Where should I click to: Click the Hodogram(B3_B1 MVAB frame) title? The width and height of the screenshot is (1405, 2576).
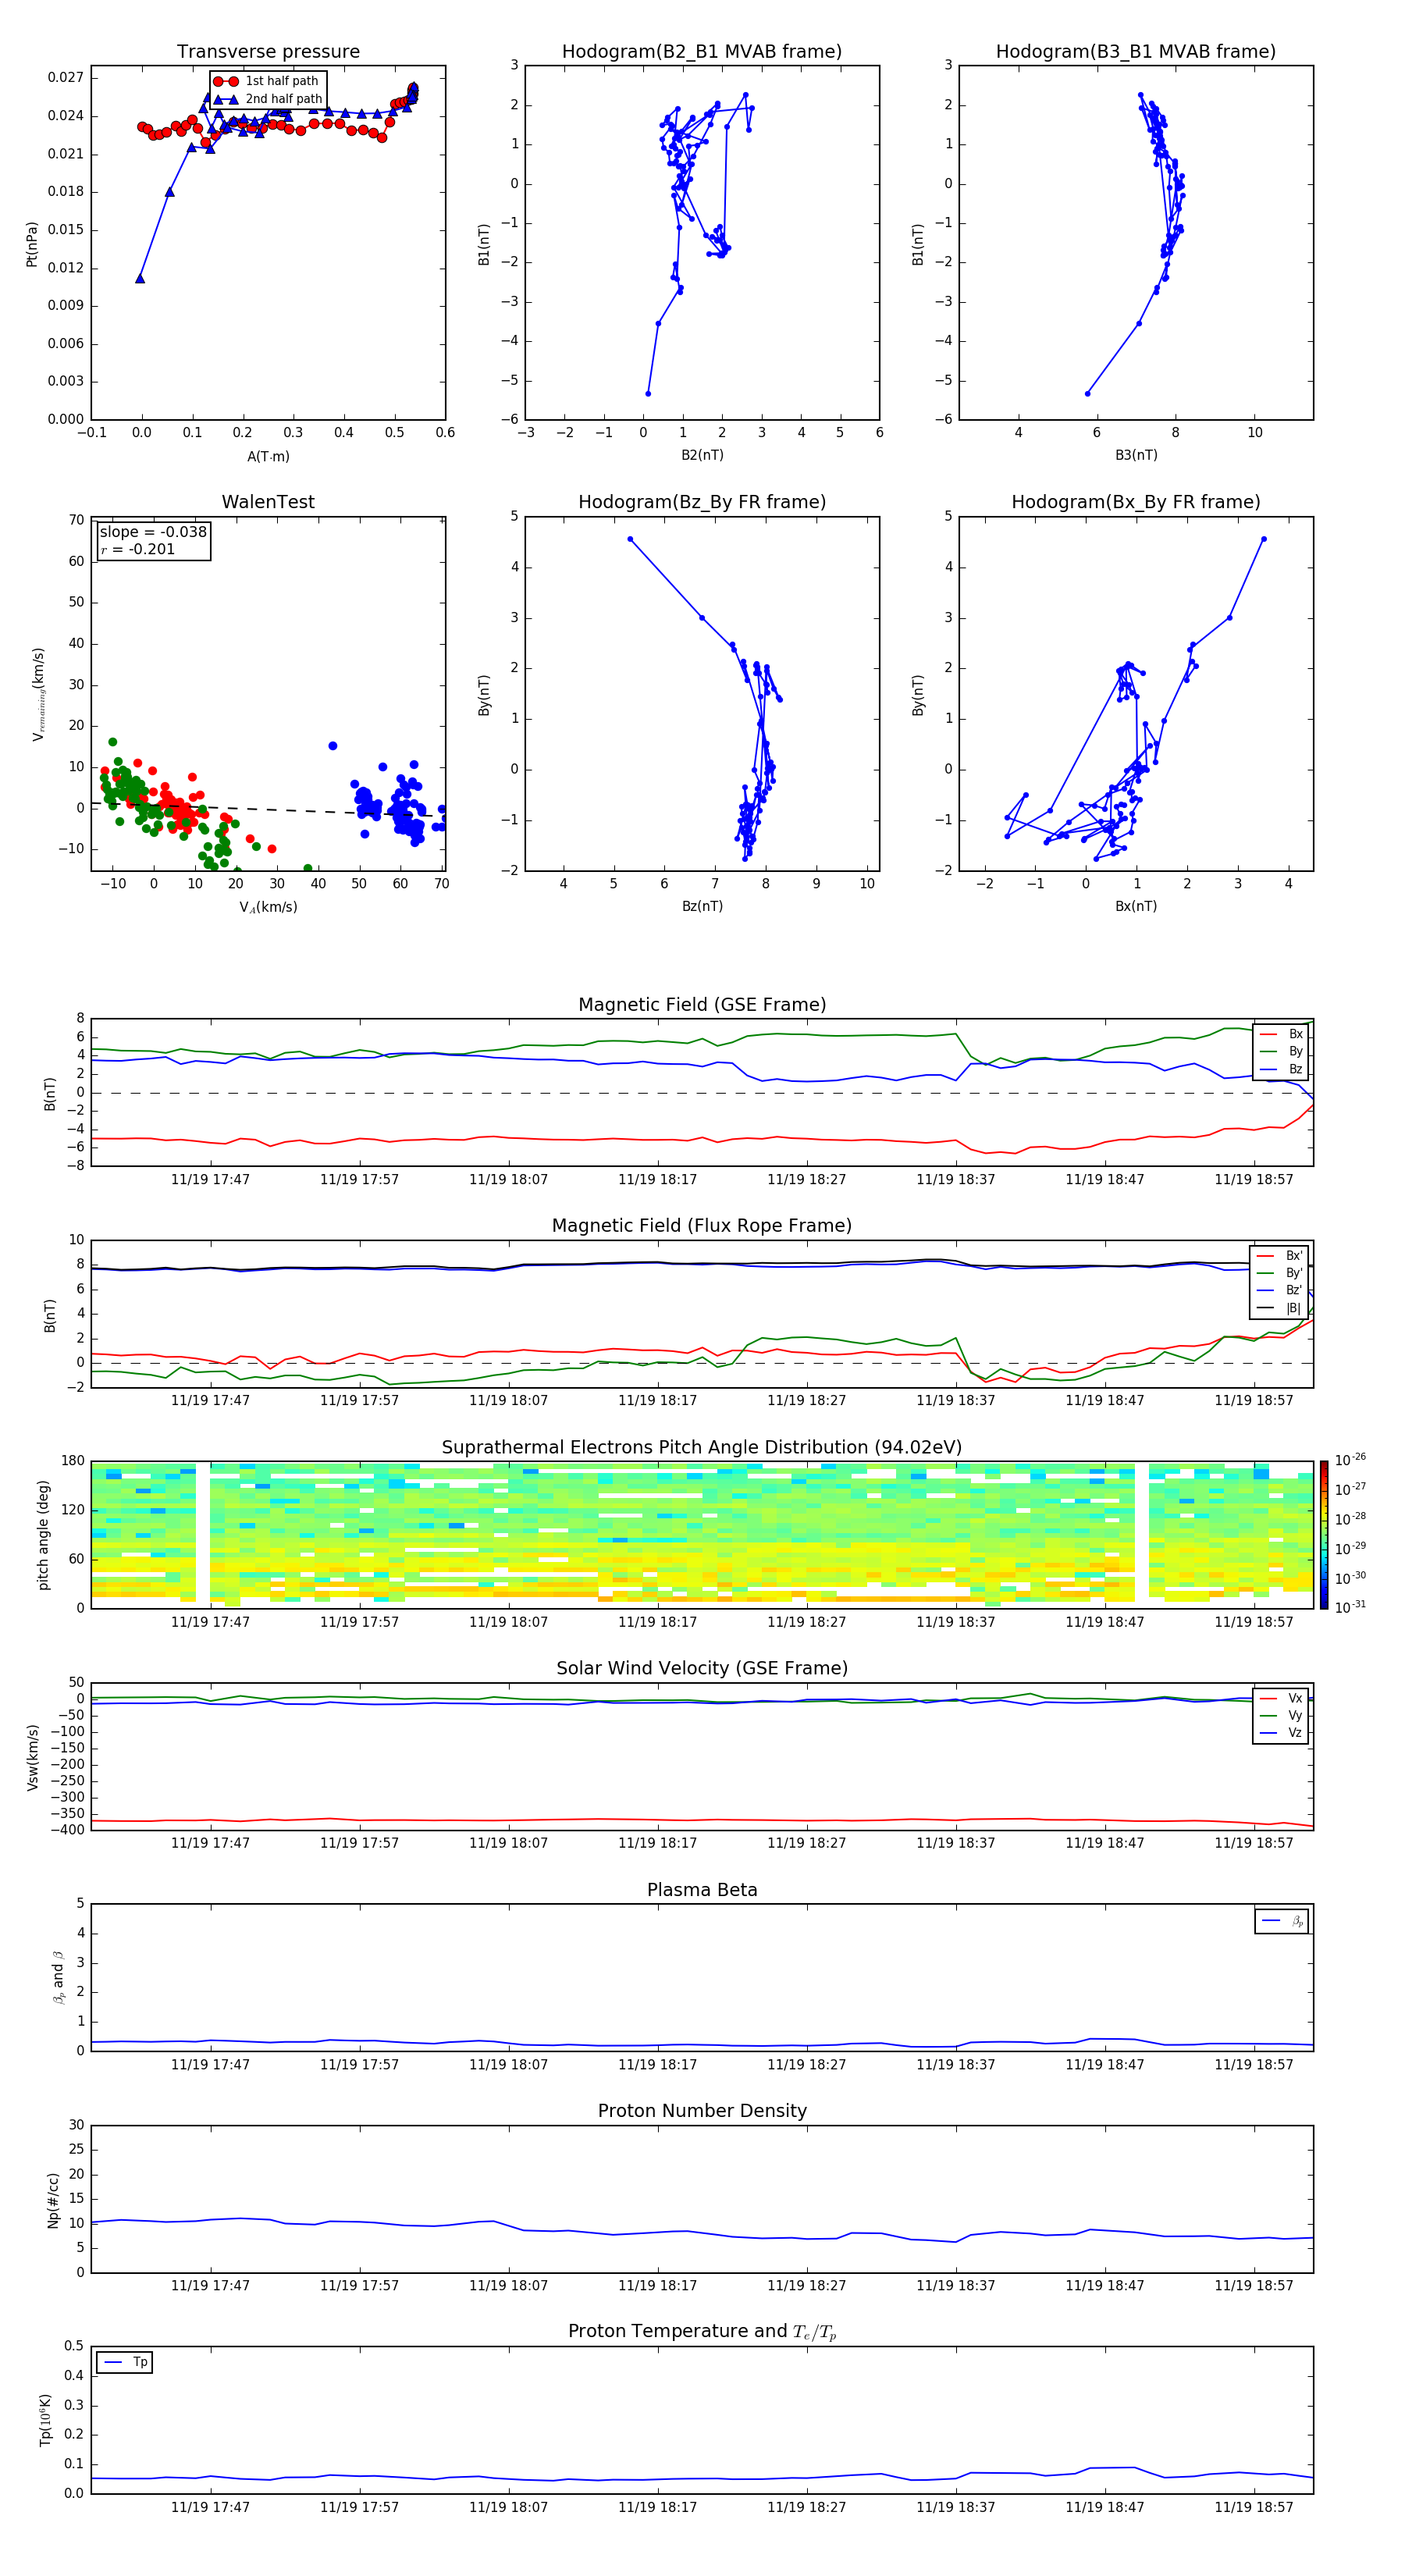[x=1136, y=51]
